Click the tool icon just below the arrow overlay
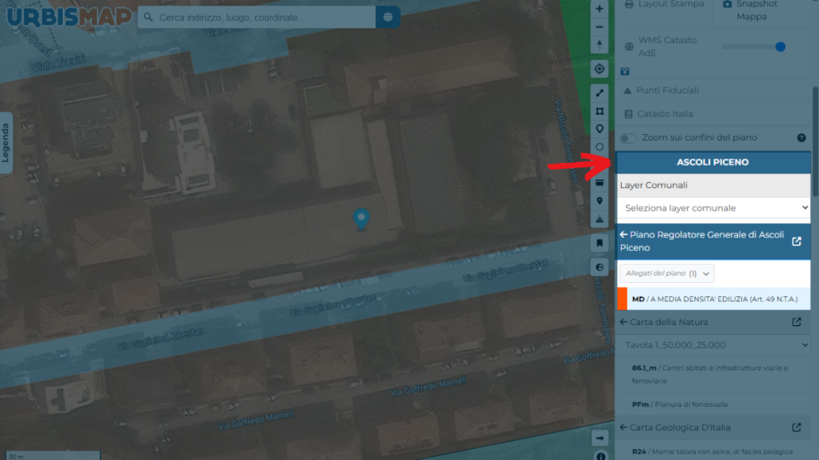 click(599, 183)
